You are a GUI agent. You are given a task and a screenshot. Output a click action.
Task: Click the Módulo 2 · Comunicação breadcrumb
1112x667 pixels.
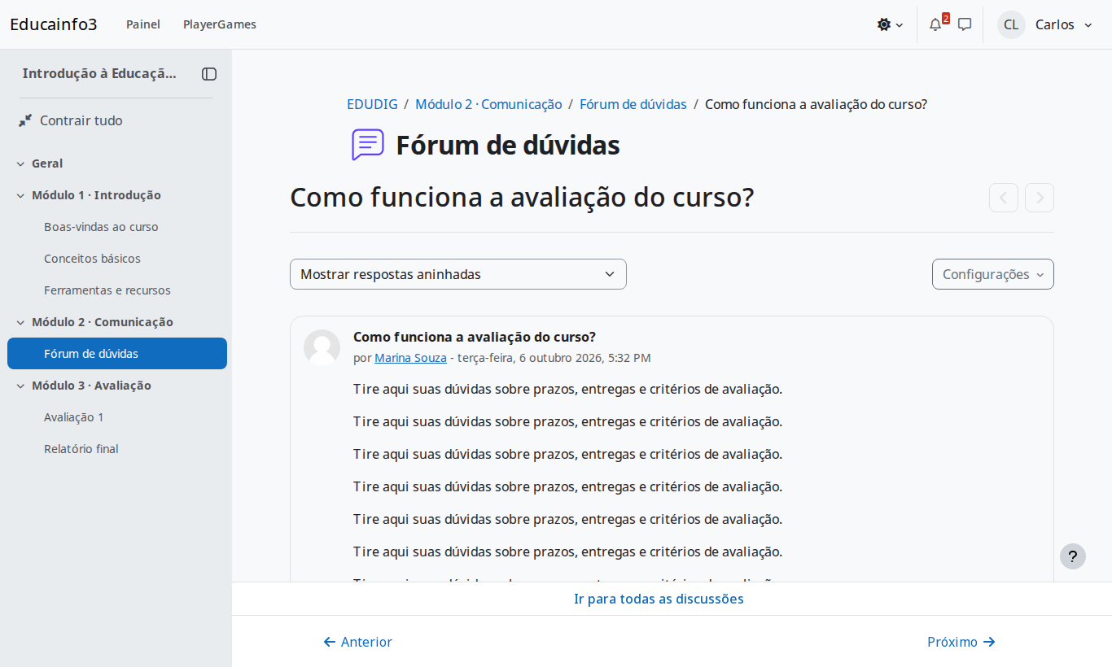[488, 104]
